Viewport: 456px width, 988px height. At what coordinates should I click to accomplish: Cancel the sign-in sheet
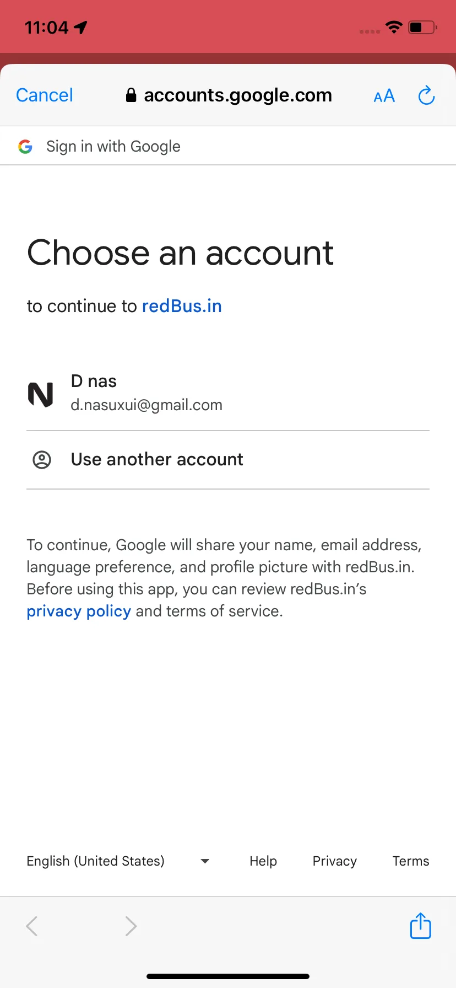(x=45, y=95)
